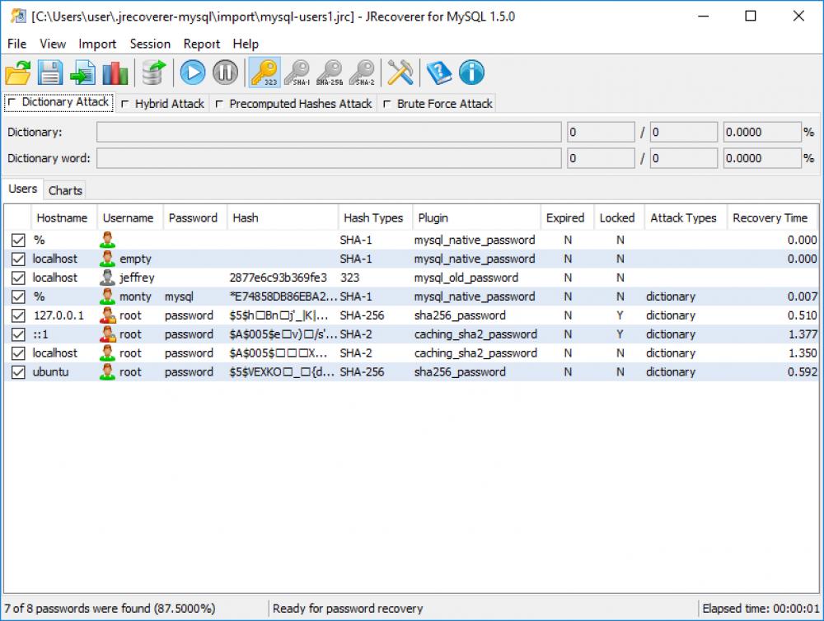Select the SHA-1 hash key icon
Viewport: 824px width, 621px height.
(297, 72)
